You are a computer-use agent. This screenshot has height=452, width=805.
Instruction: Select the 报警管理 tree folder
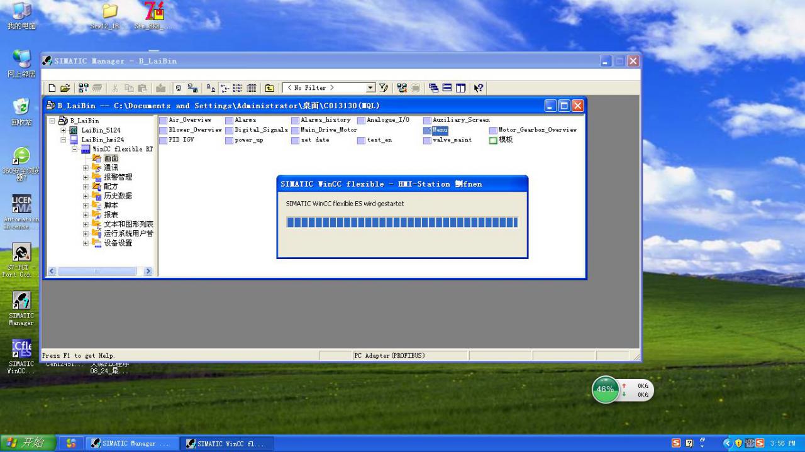click(118, 177)
